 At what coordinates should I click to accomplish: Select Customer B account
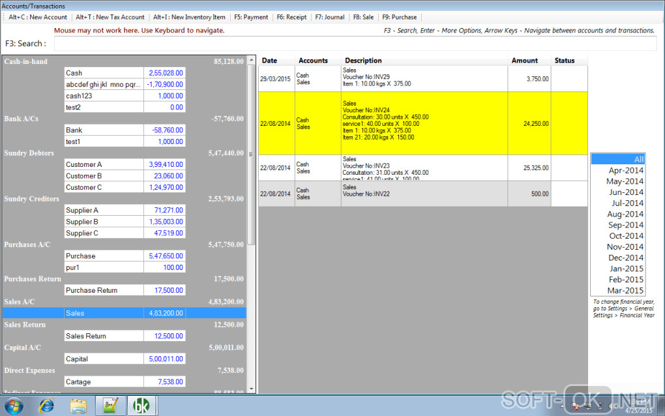click(x=125, y=176)
